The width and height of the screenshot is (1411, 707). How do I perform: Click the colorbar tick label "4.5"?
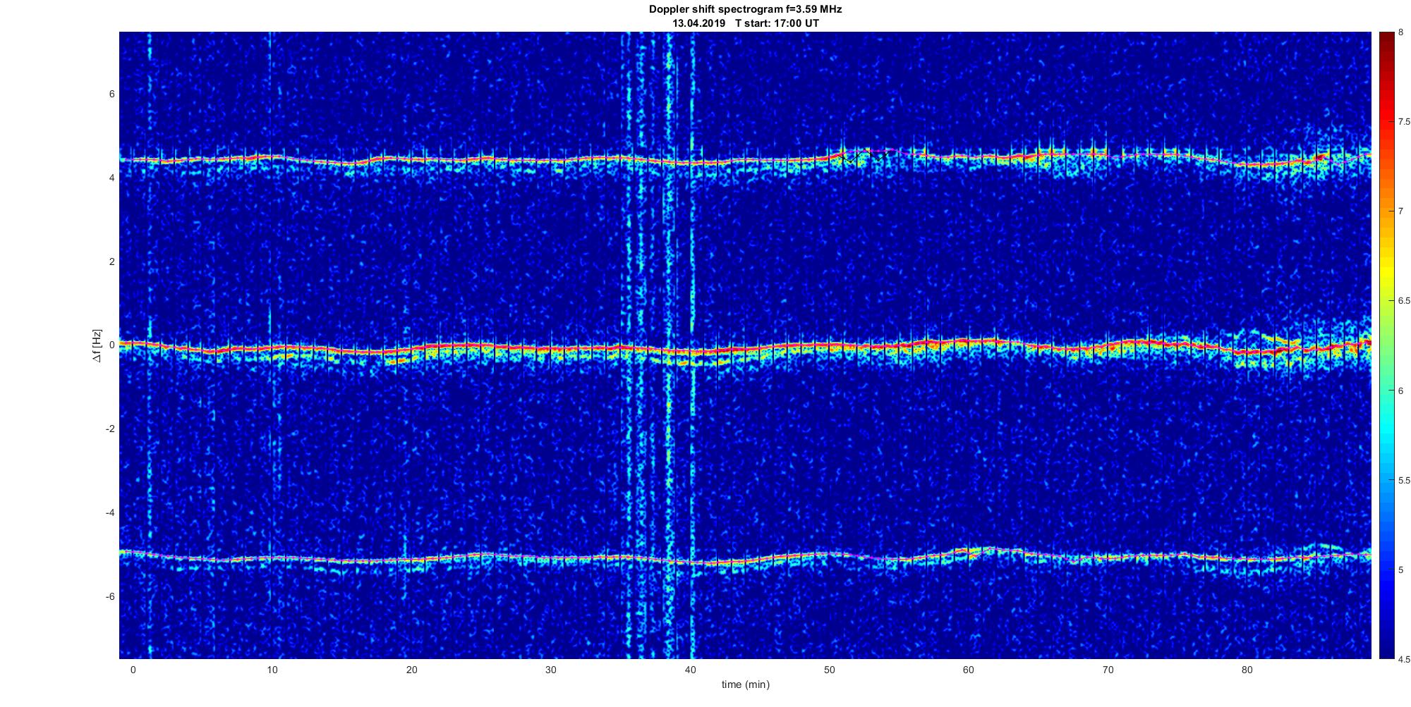[1405, 660]
